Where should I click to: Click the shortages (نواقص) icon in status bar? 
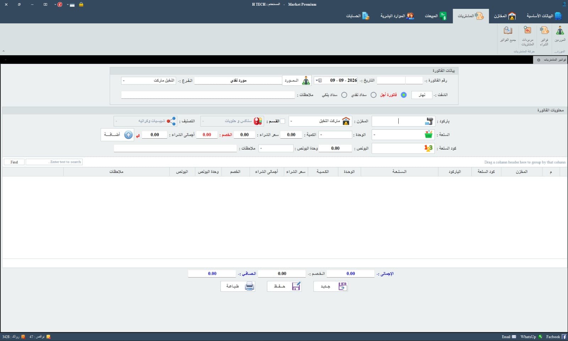click(48, 337)
